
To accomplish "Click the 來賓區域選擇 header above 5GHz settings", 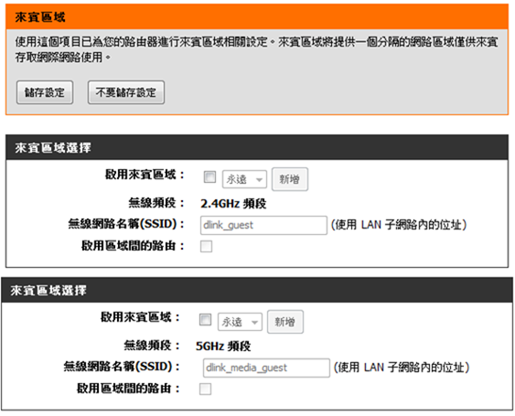I will (x=48, y=290).
